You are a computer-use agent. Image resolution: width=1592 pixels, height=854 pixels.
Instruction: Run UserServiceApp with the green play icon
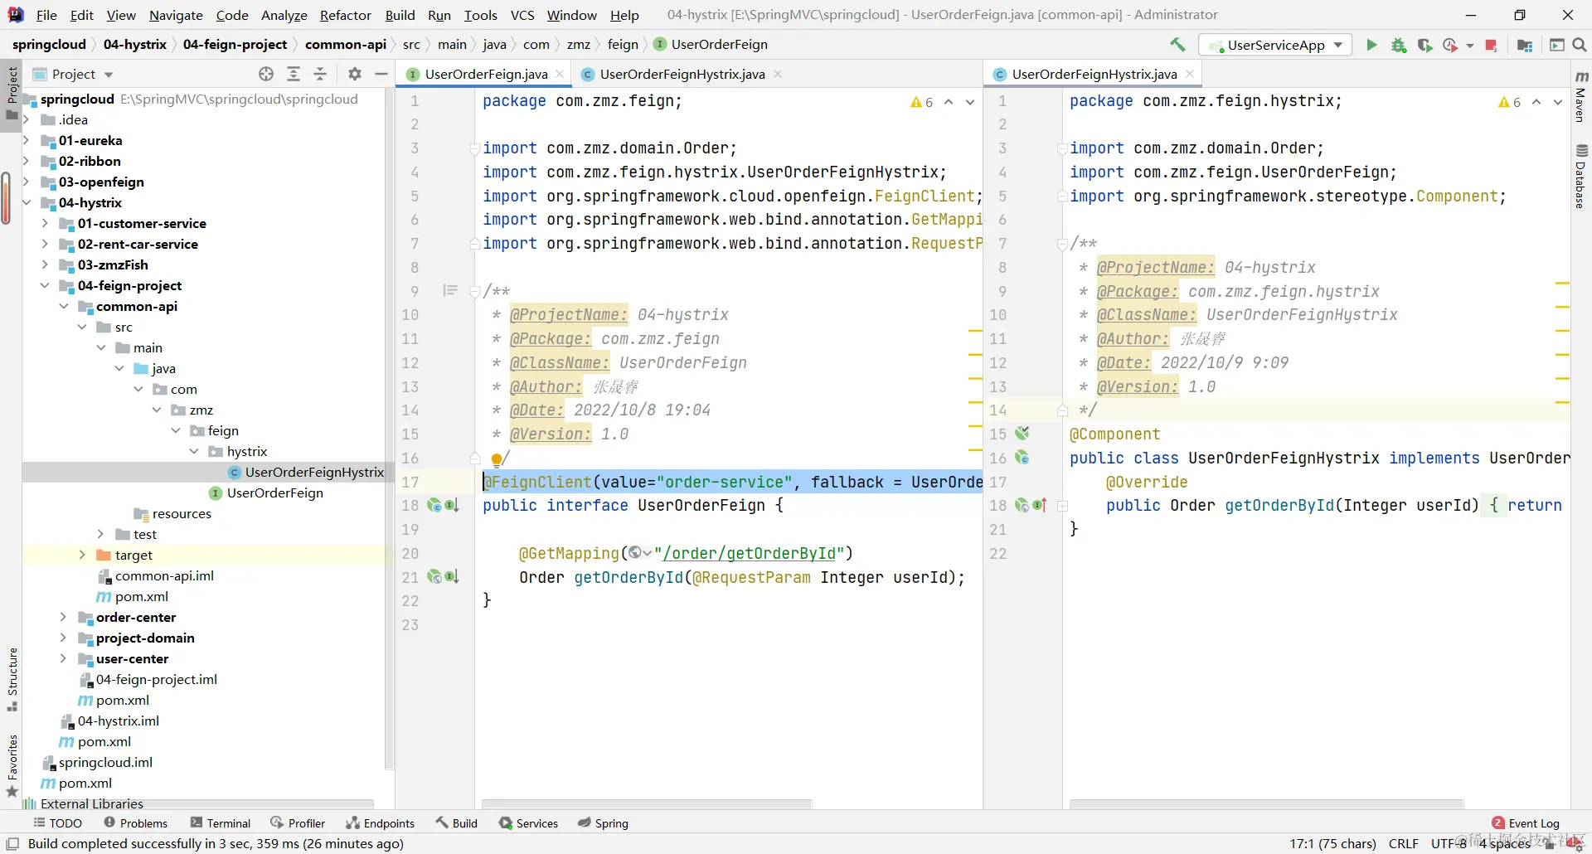point(1371,45)
